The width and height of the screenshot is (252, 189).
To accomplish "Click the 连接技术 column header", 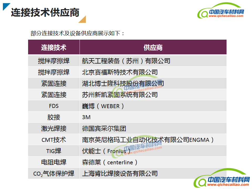I will tap(54, 48).
